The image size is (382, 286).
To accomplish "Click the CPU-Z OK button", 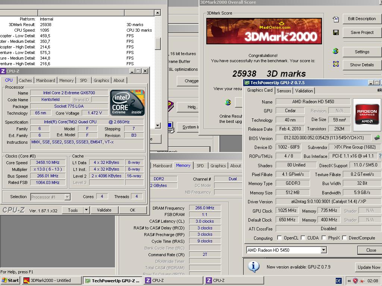I will (132, 210).
